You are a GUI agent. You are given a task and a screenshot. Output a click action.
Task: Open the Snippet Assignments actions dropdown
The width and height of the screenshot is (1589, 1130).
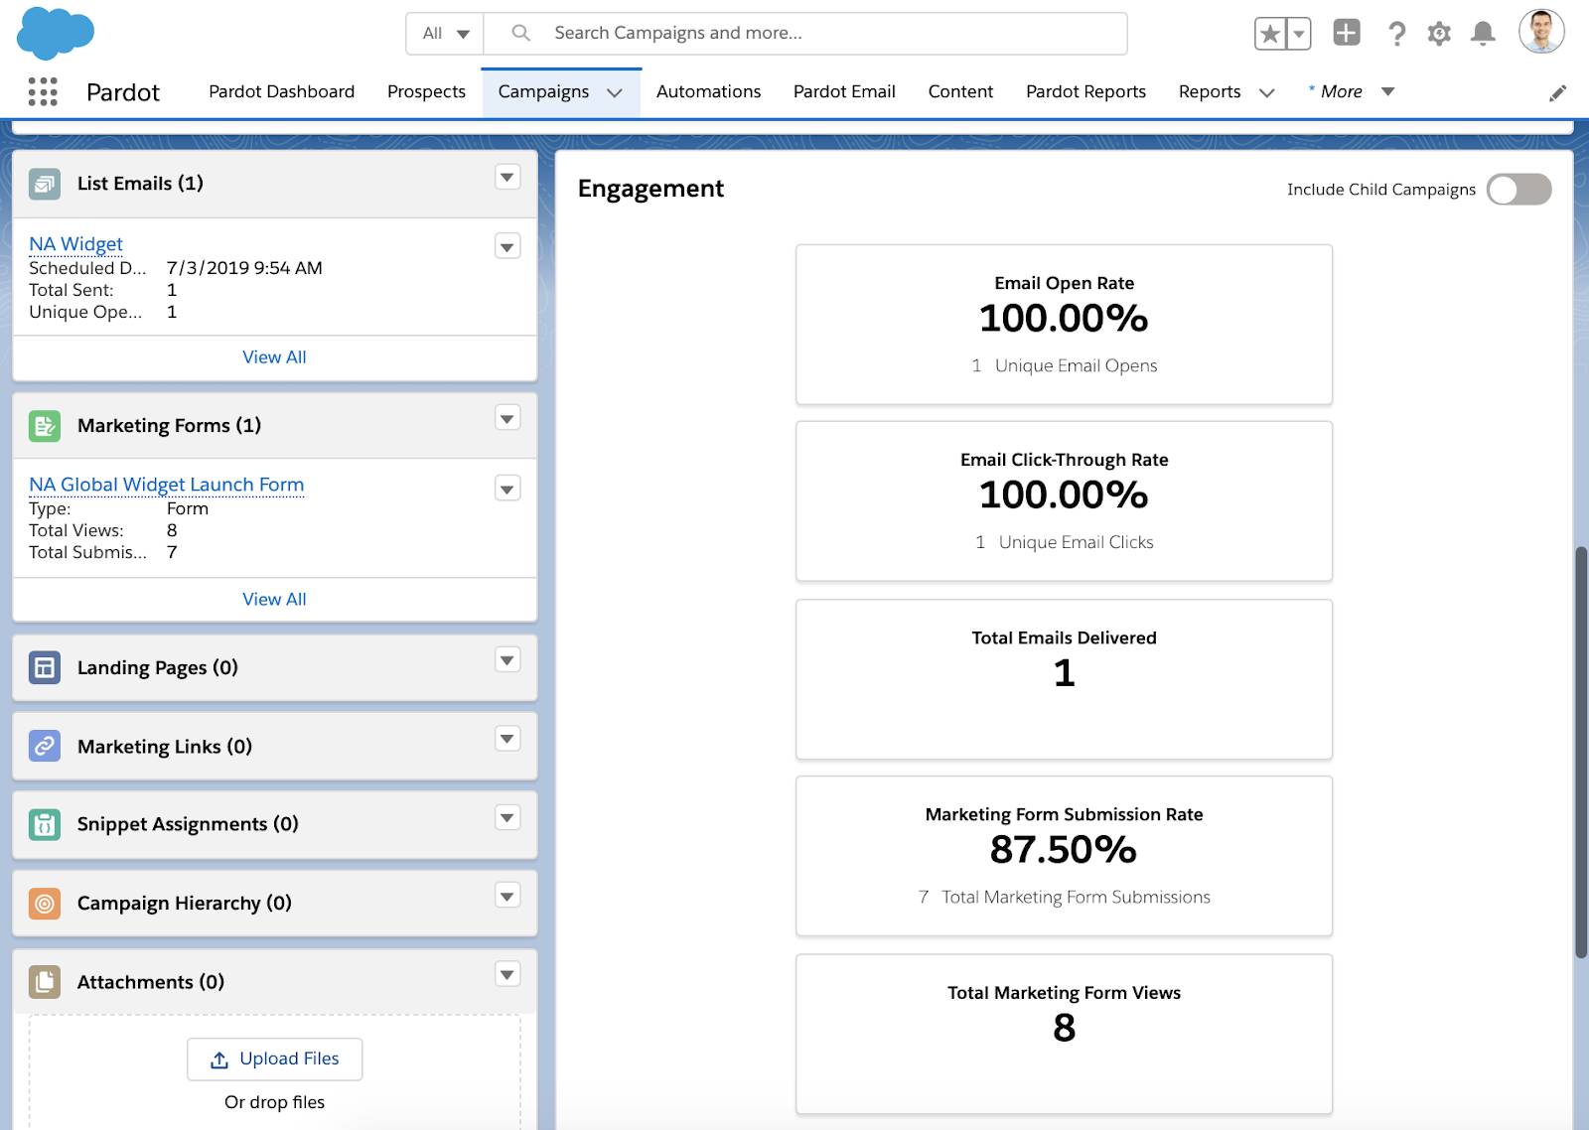(507, 818)
